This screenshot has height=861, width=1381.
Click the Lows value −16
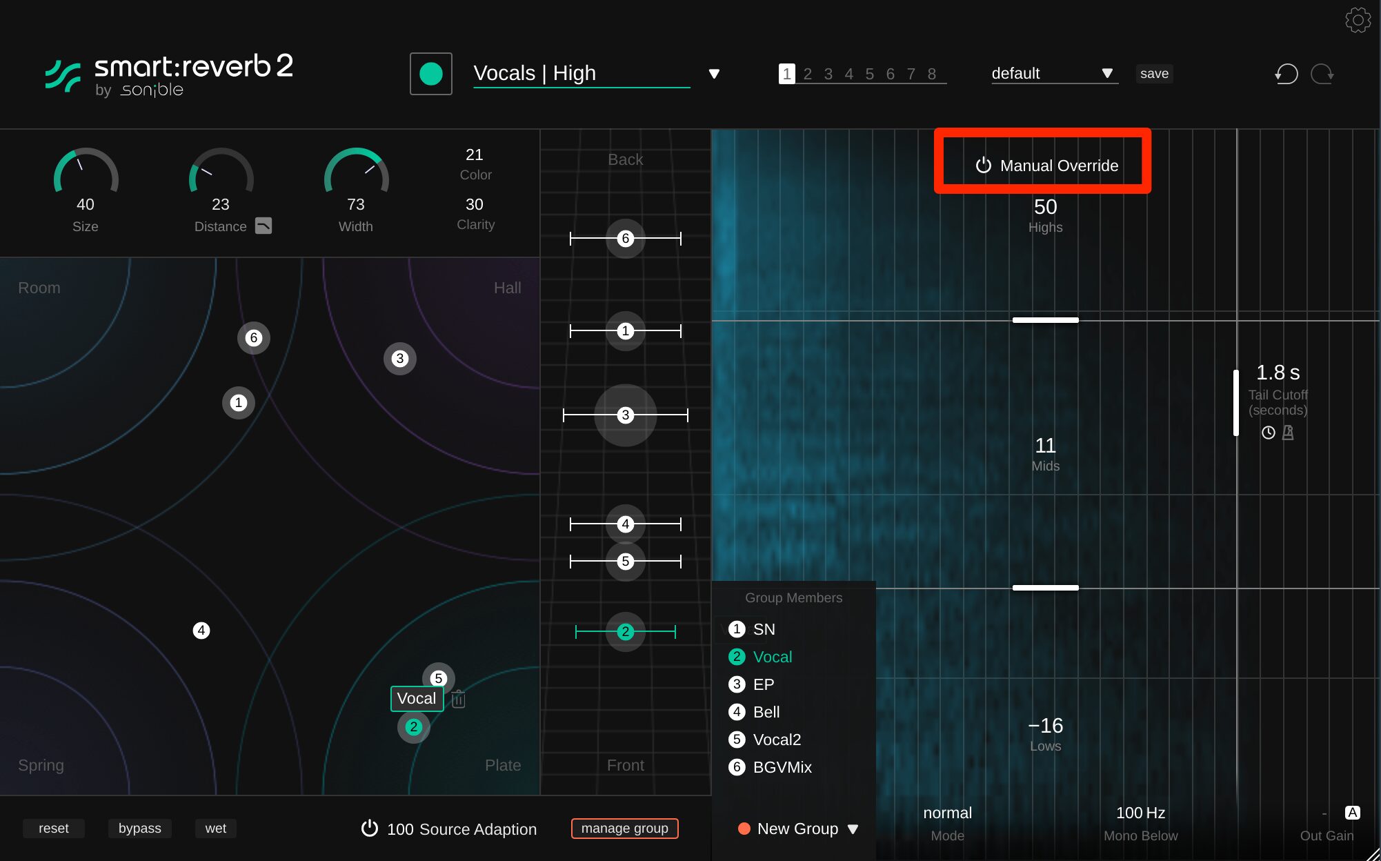pos(1046,726)
